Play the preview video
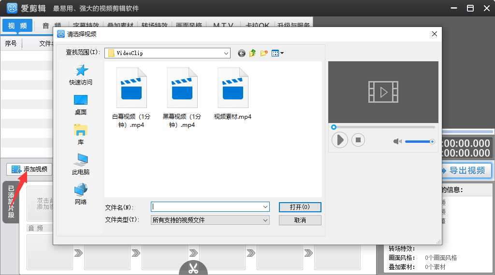Image resolution: width=495 pixels, height=275 pixels. 340,140
